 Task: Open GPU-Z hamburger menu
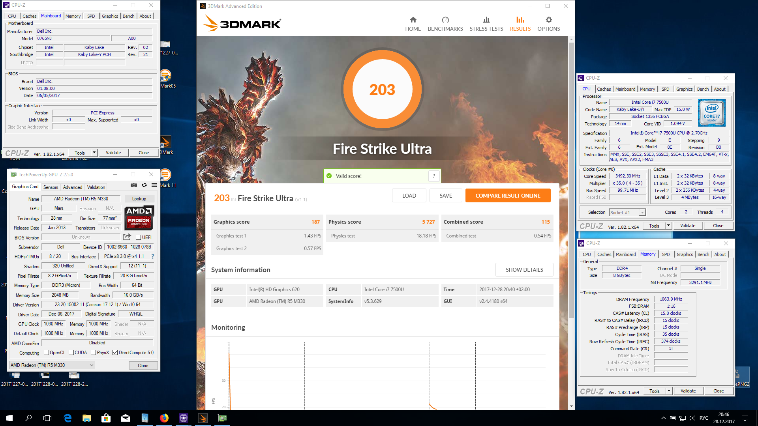[x=154, y=185]
